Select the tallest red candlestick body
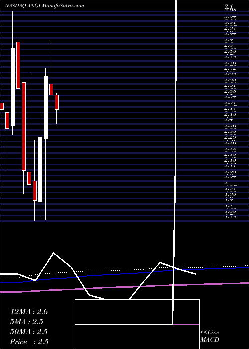This screenshot has width=249, height=349. [x=24, y=127]
